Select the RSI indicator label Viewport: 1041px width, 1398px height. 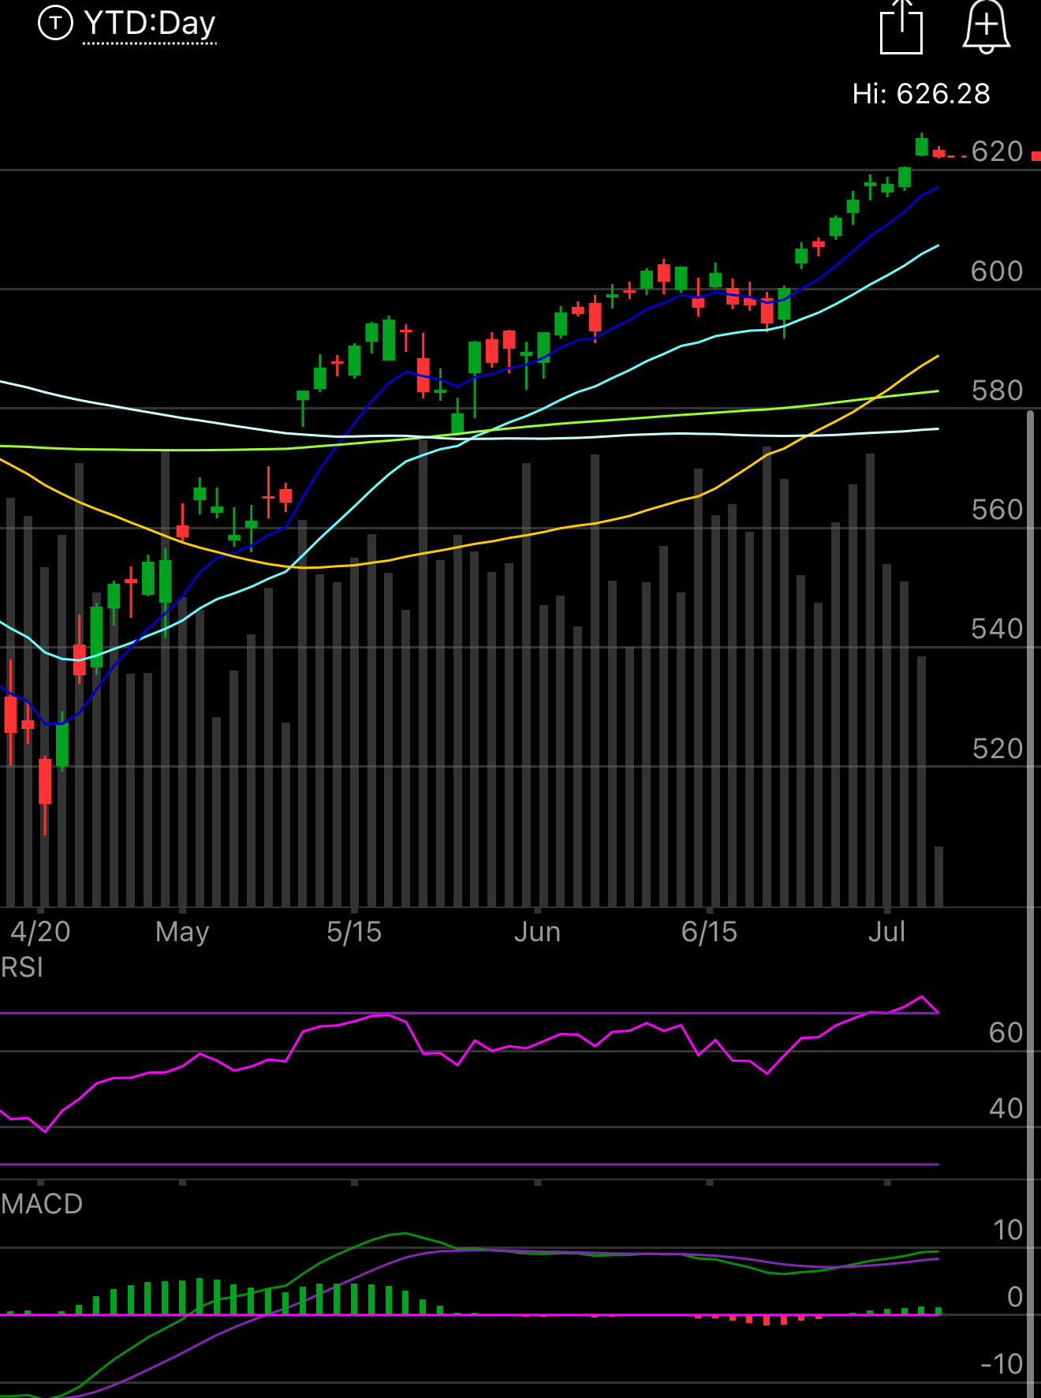pos(22,967)
